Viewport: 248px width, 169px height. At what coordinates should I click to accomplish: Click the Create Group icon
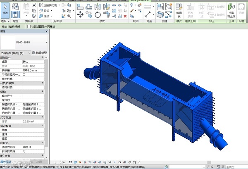click(169, 7)
